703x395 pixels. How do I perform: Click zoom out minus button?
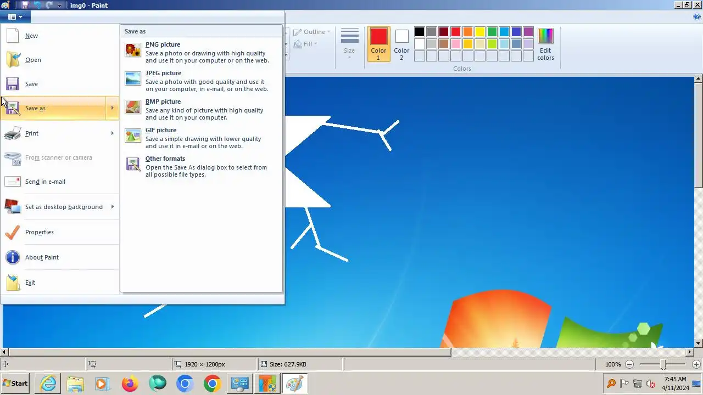(629, 364)
